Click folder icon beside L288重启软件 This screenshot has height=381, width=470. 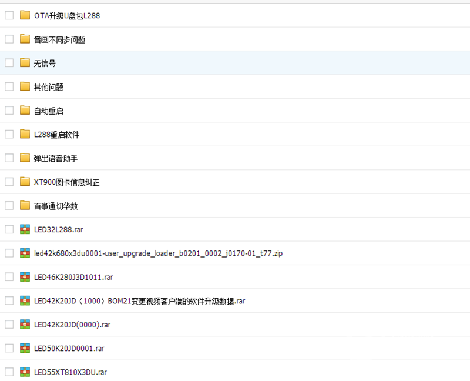point(25,134)
